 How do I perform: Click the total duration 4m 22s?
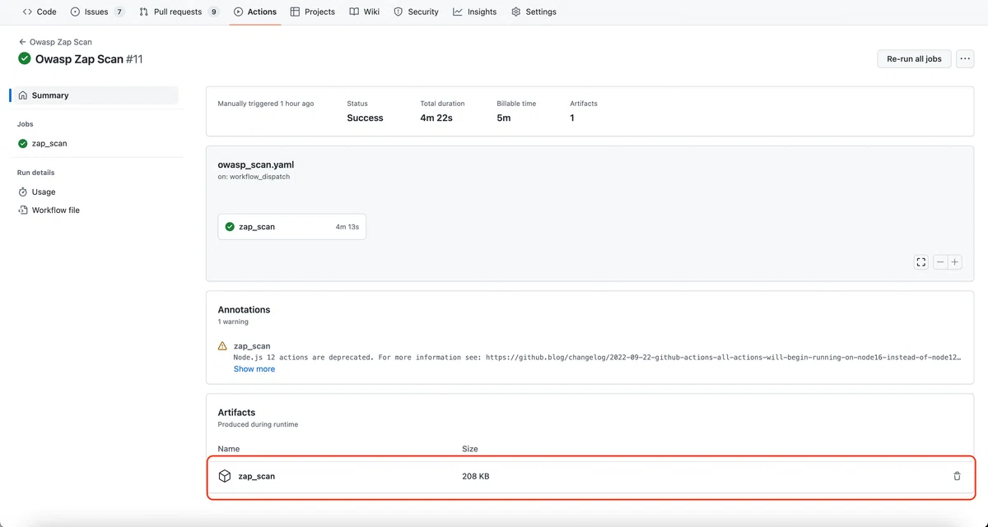point(436,118)
